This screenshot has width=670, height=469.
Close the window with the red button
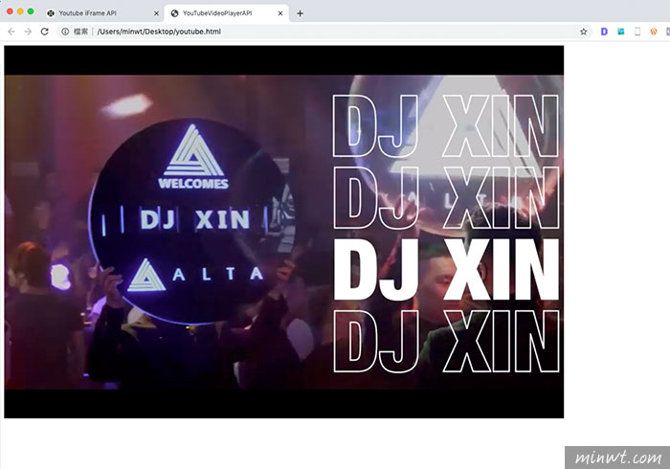pos(10,11)
